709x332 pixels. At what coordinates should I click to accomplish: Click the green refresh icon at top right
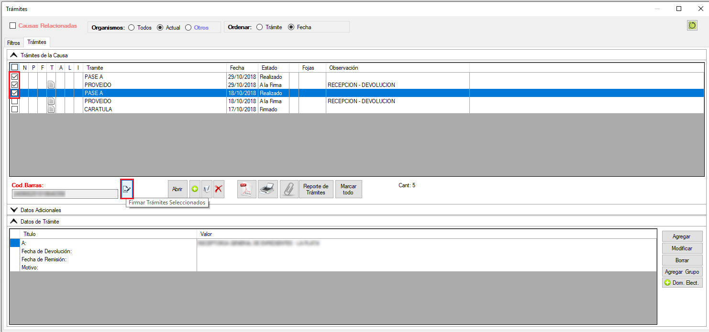coord(692,26)
